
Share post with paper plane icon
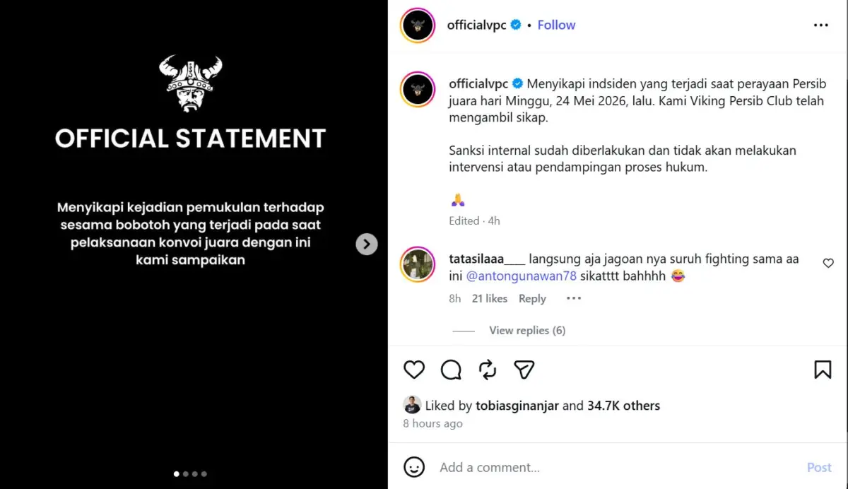[x=524, y=370]
